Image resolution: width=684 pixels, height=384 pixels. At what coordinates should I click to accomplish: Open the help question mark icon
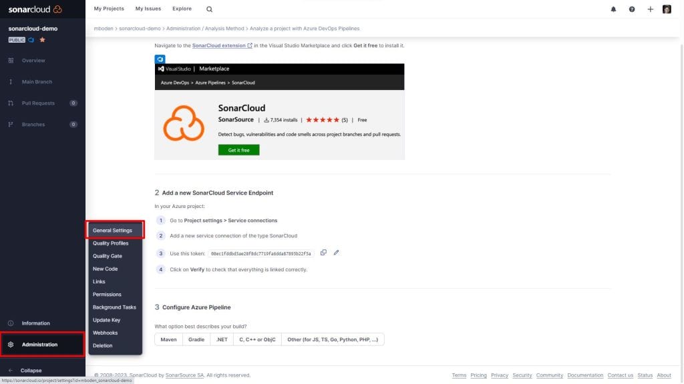click(x=632, y=9)
